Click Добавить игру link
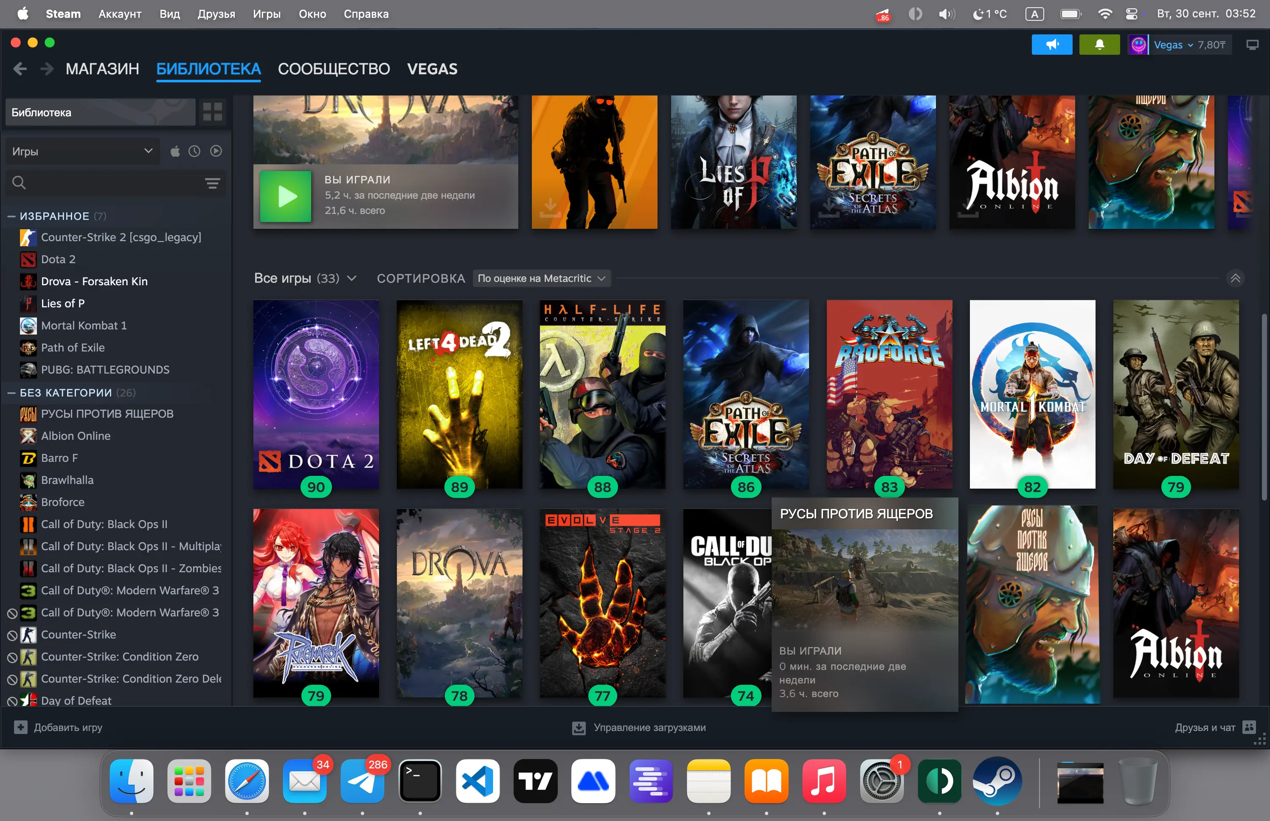Screen dimensions: 1270x821 click(x=68, y=728)
